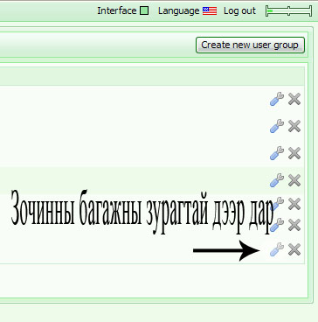Open wrench settings for second group row
Image resolution: width=318 pixels, height=322 pixels.
tap(277, 126)
